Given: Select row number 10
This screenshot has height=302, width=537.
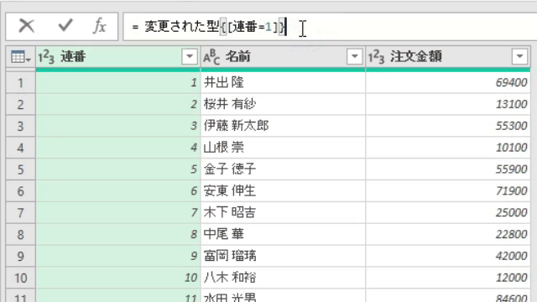Looking at the screenshot, I should (x=20, y=278).
